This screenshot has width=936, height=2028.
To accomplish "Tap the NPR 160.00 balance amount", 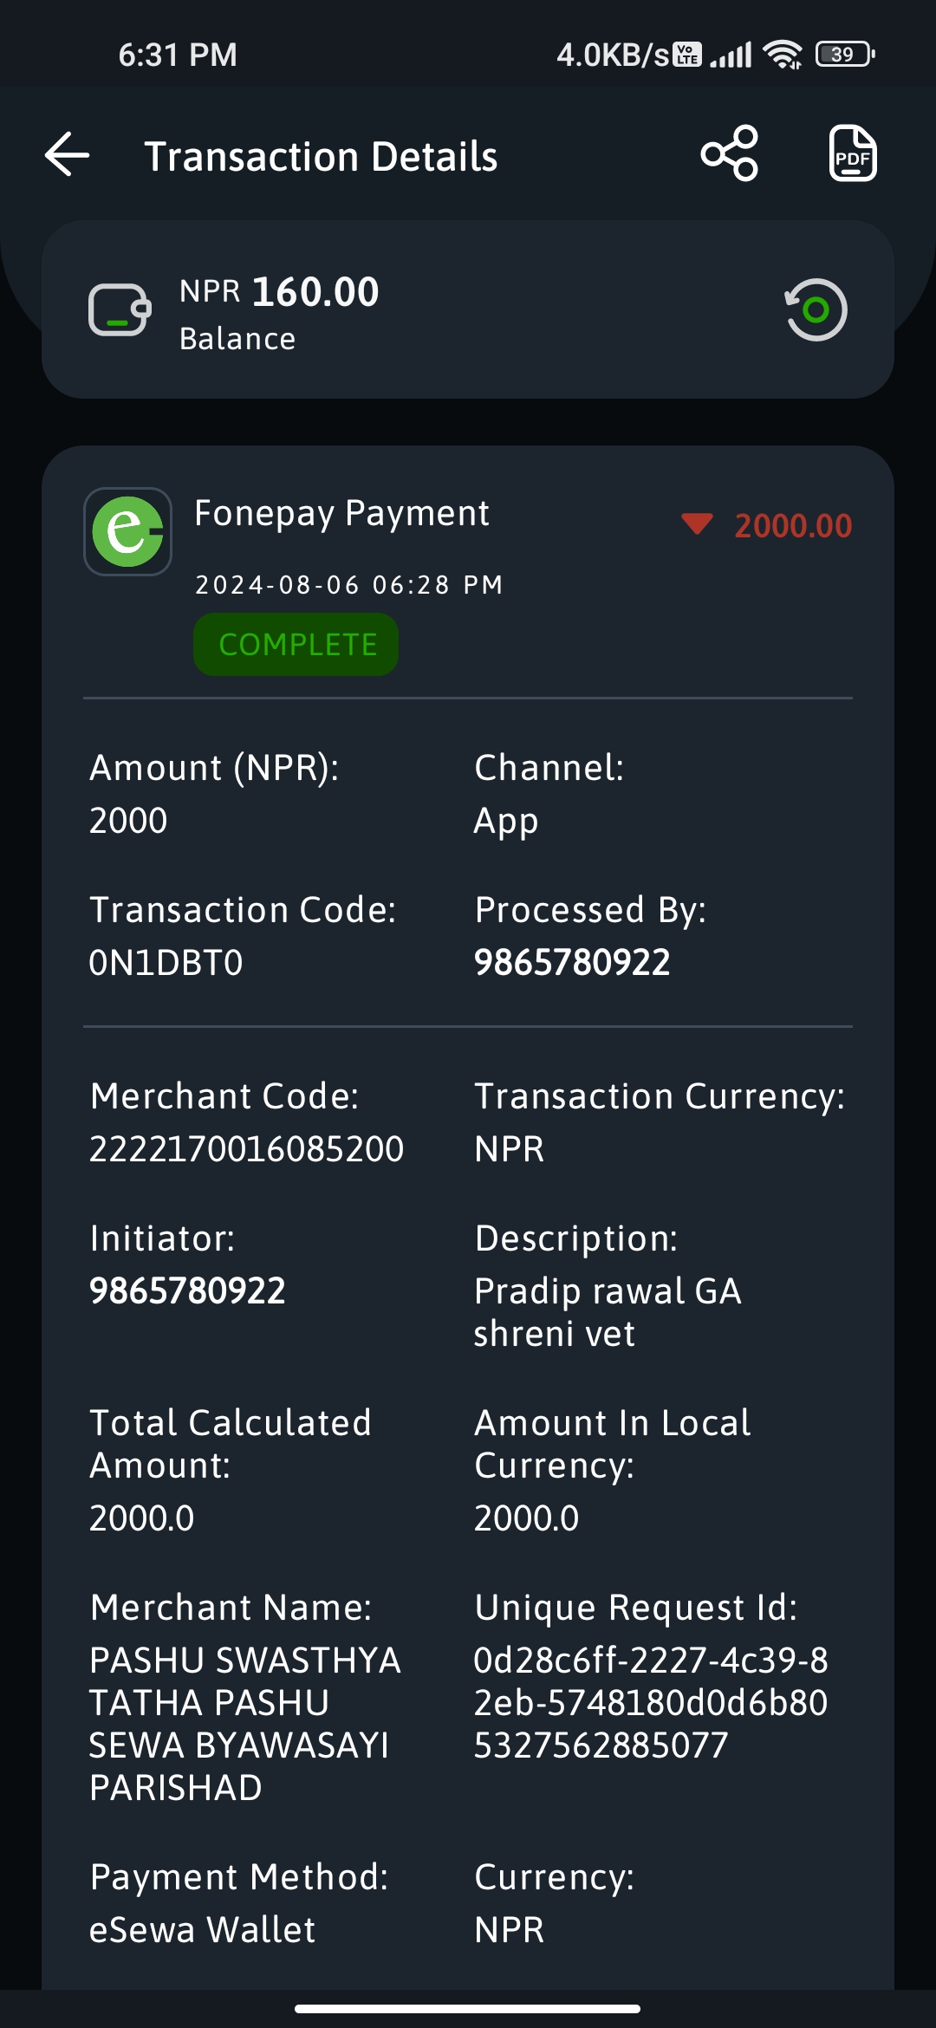I will 279,292.
